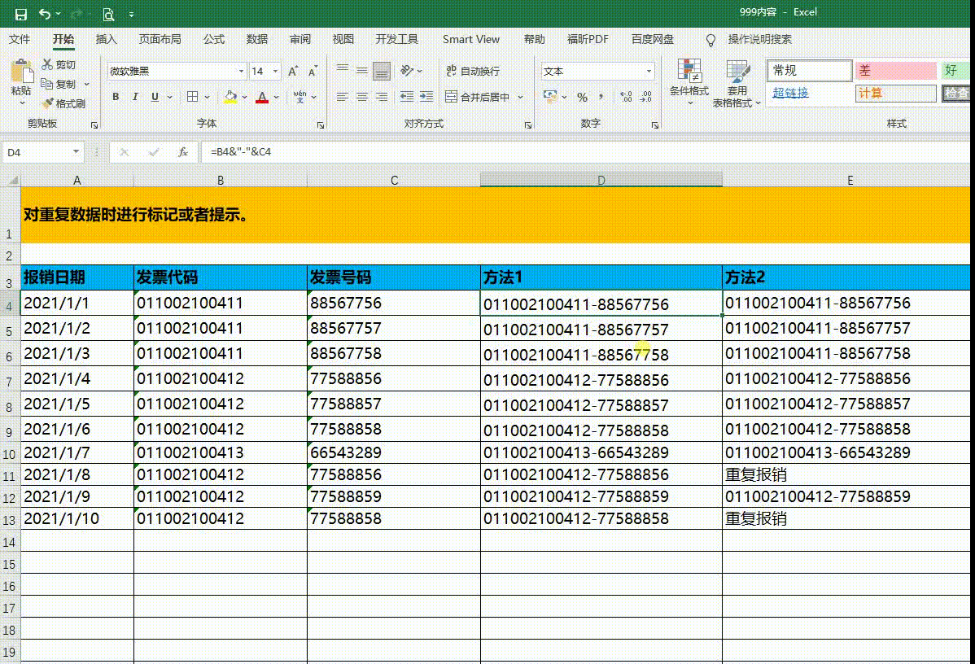This screenshot has width=975, height=664.
Task: Open the 文本 number format dropdown
Action: pyautogui.click(x=649, y=71)
